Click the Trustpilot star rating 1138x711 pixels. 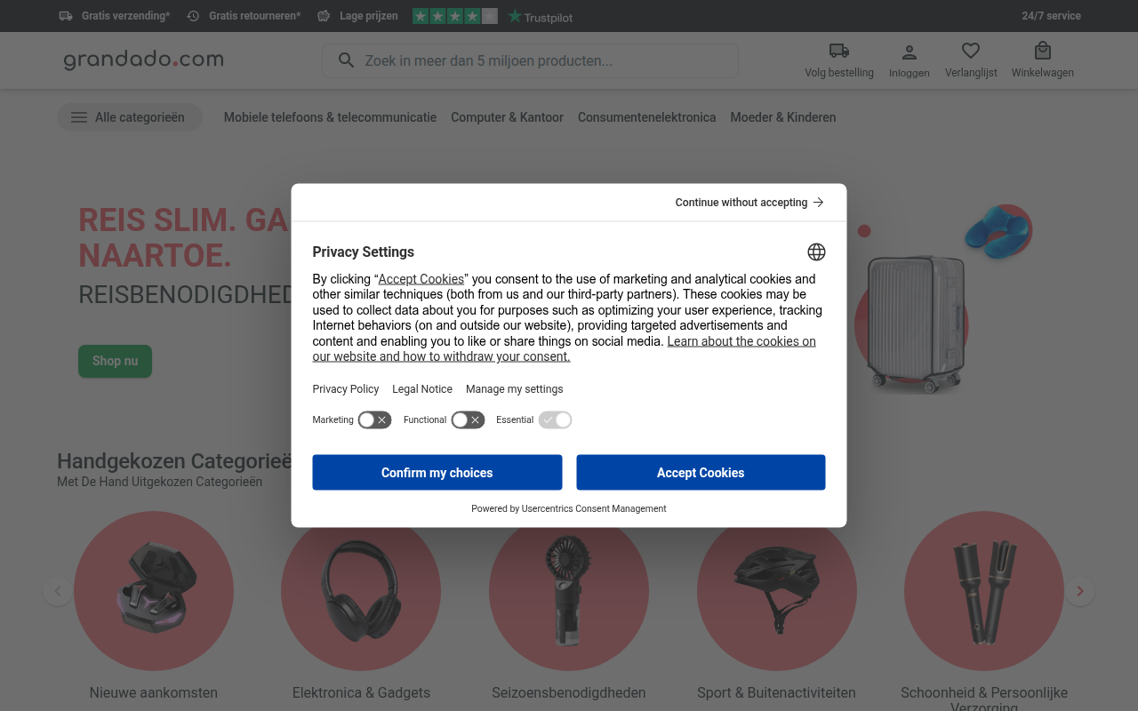tap(454, 16)
